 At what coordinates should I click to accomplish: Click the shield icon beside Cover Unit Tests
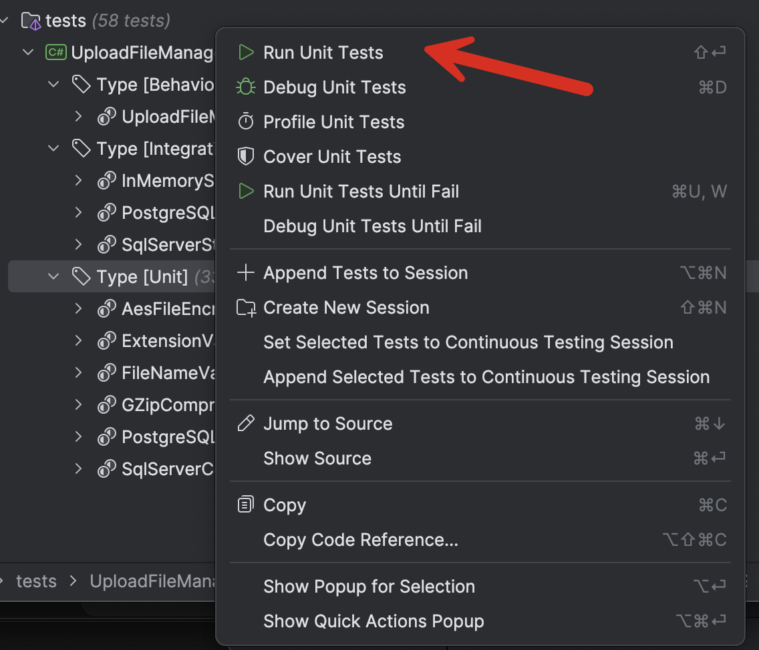coord(247,156)
